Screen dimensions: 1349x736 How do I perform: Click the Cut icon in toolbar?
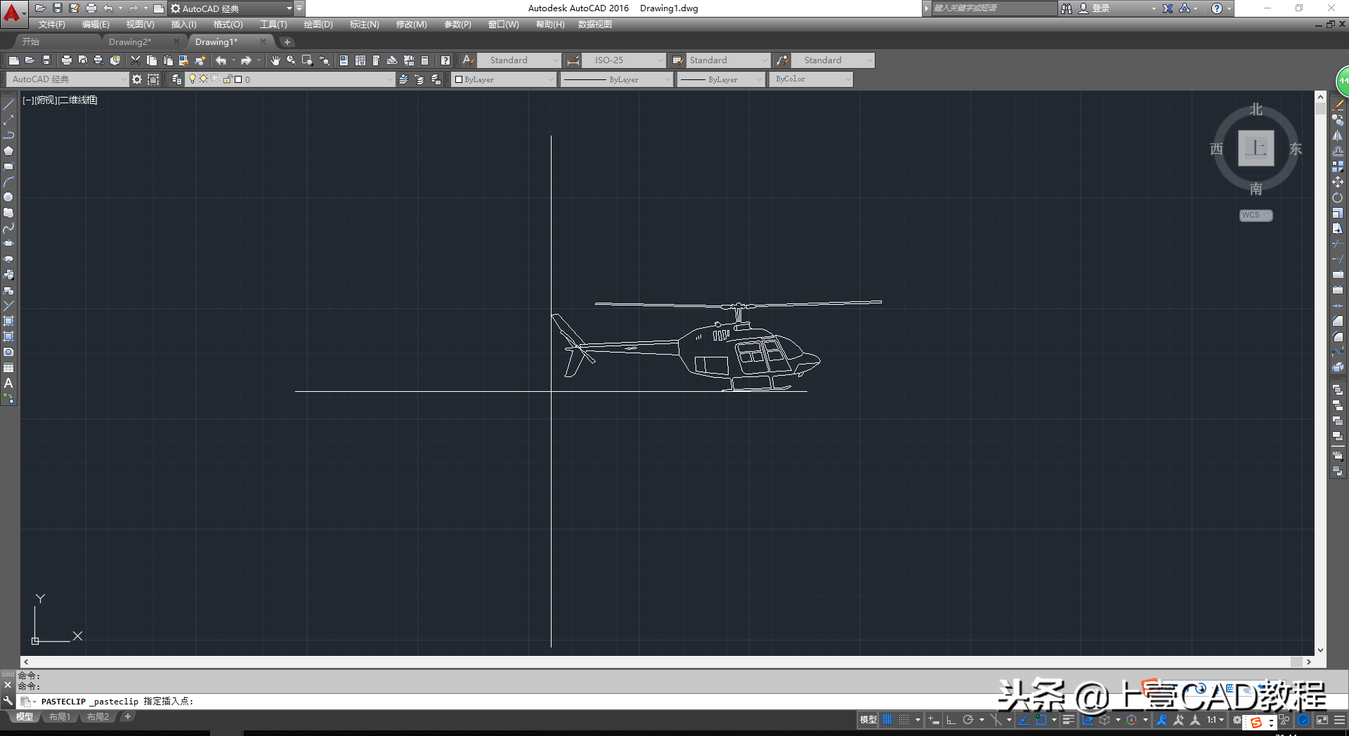136,60
